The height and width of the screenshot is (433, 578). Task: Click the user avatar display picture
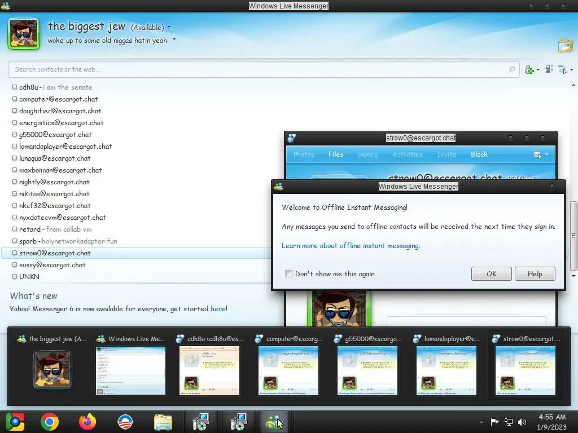(x=24, y=33)
